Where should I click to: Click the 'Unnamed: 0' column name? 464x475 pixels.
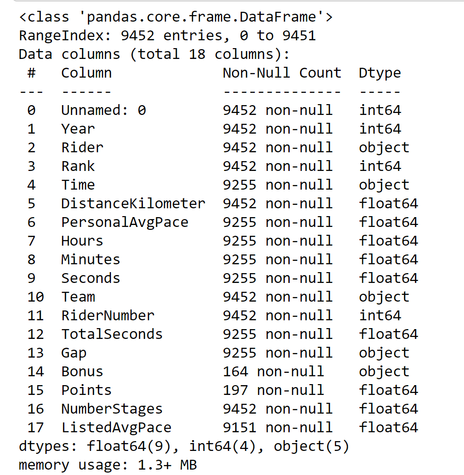click(104, 110)
